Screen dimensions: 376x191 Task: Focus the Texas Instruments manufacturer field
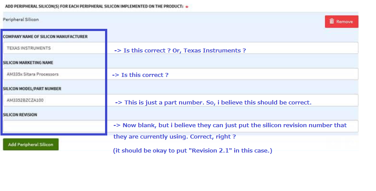tap(181, 48)
